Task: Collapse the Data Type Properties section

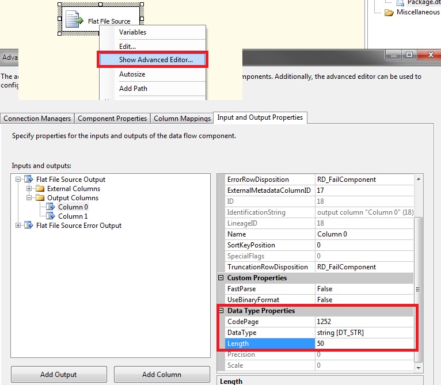Action: (x=221, y=311)
